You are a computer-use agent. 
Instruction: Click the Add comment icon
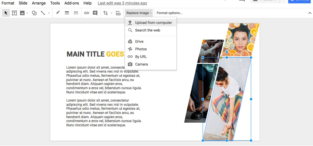(x=95, y=13)
